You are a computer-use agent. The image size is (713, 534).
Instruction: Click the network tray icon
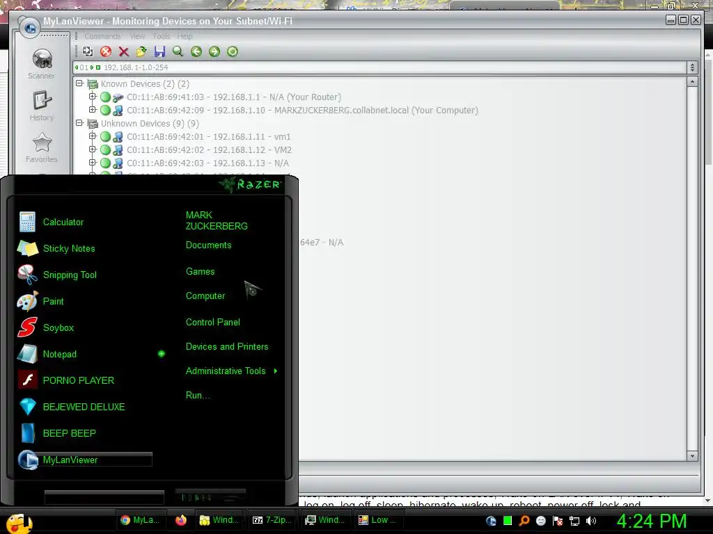(x=574, y=521)
